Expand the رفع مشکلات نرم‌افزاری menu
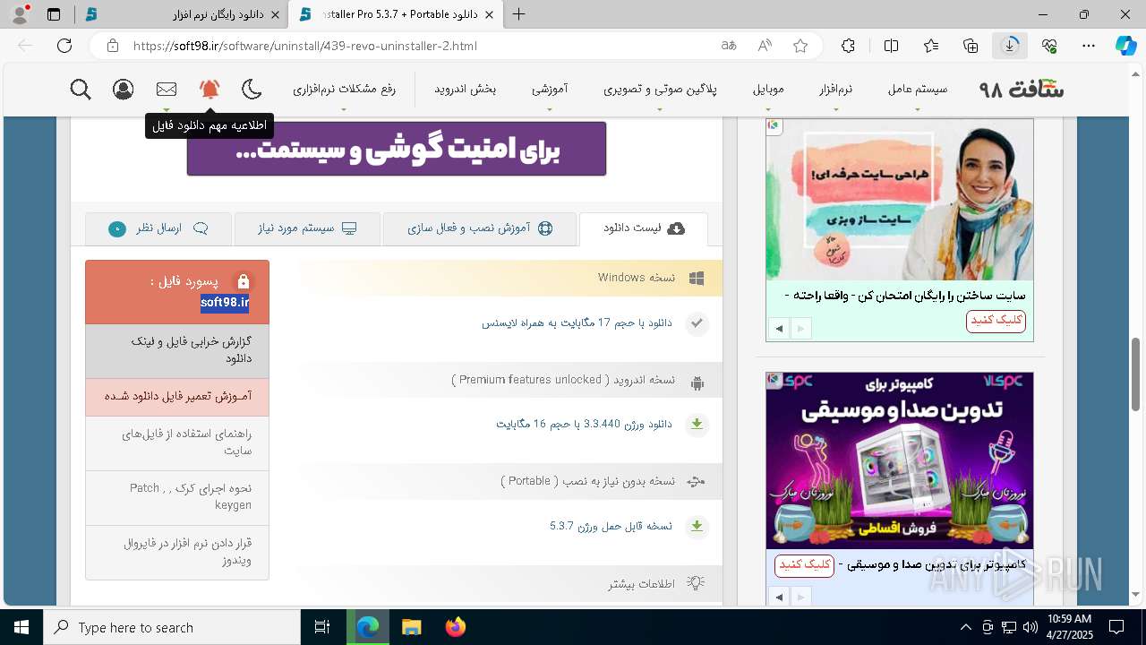The height and width of the screenshot is (645, 1146). point(344,89)
